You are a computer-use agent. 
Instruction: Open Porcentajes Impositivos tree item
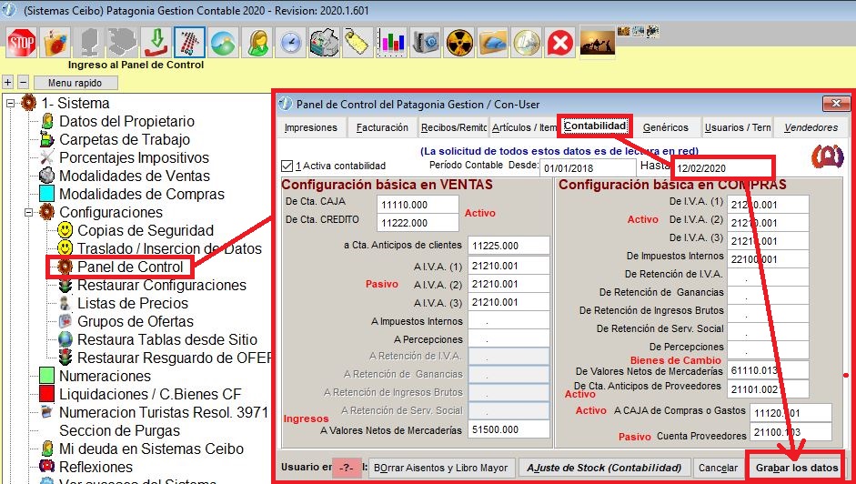[x=134, y=158]
